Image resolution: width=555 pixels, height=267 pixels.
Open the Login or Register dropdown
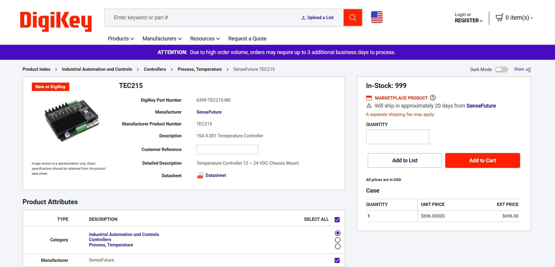coord(468,18)
